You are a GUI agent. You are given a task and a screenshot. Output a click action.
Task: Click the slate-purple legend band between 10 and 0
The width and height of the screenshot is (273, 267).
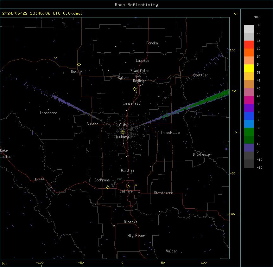(x=249, y=148)
